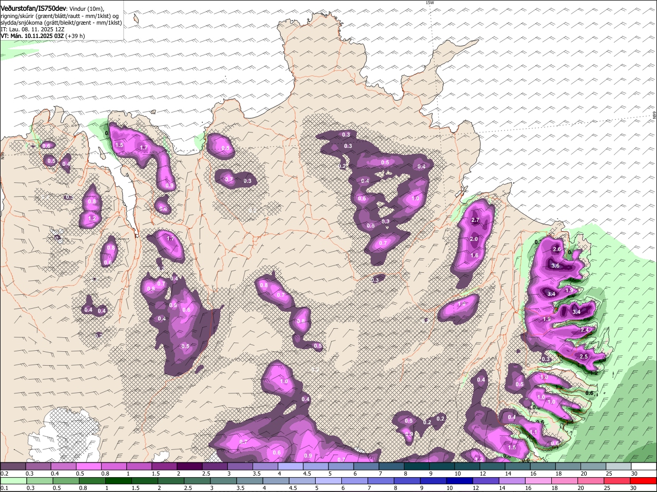Click the 15W longitude label at map top
The width and height of the screenshot is (657, 492).
[x=430, y=3]
